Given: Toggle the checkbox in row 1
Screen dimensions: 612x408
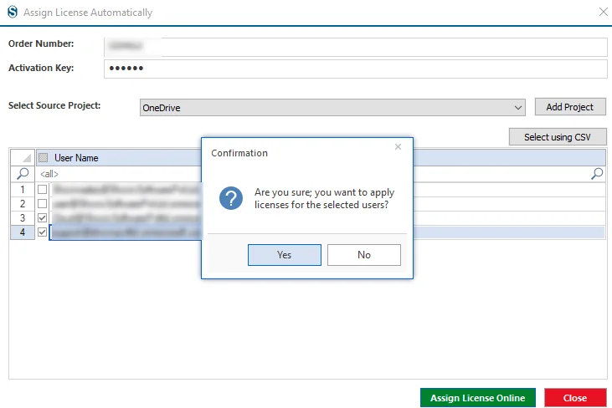Looking at the screenshot, I should click(42, 190).
